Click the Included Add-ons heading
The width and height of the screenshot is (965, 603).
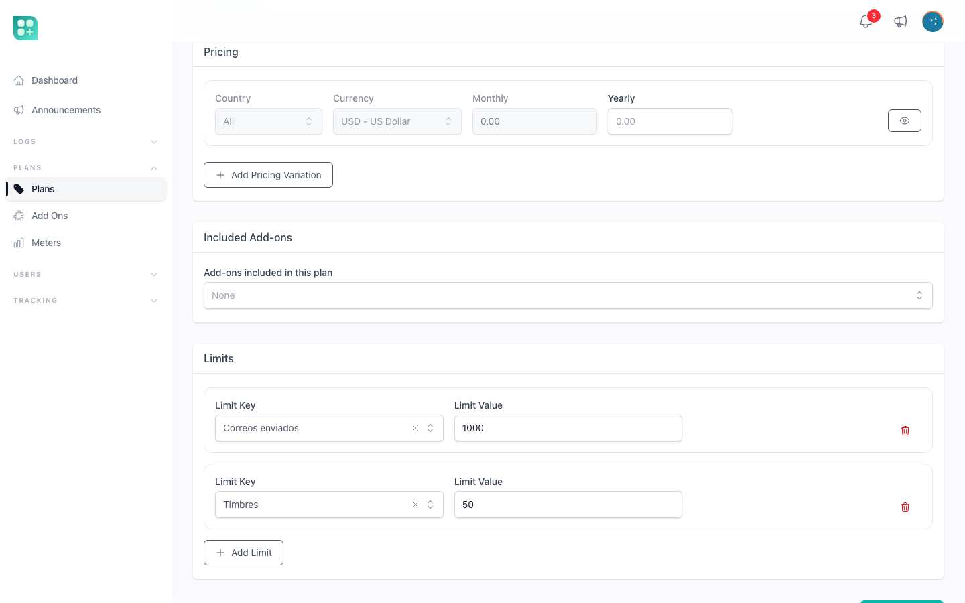(248, 238)
